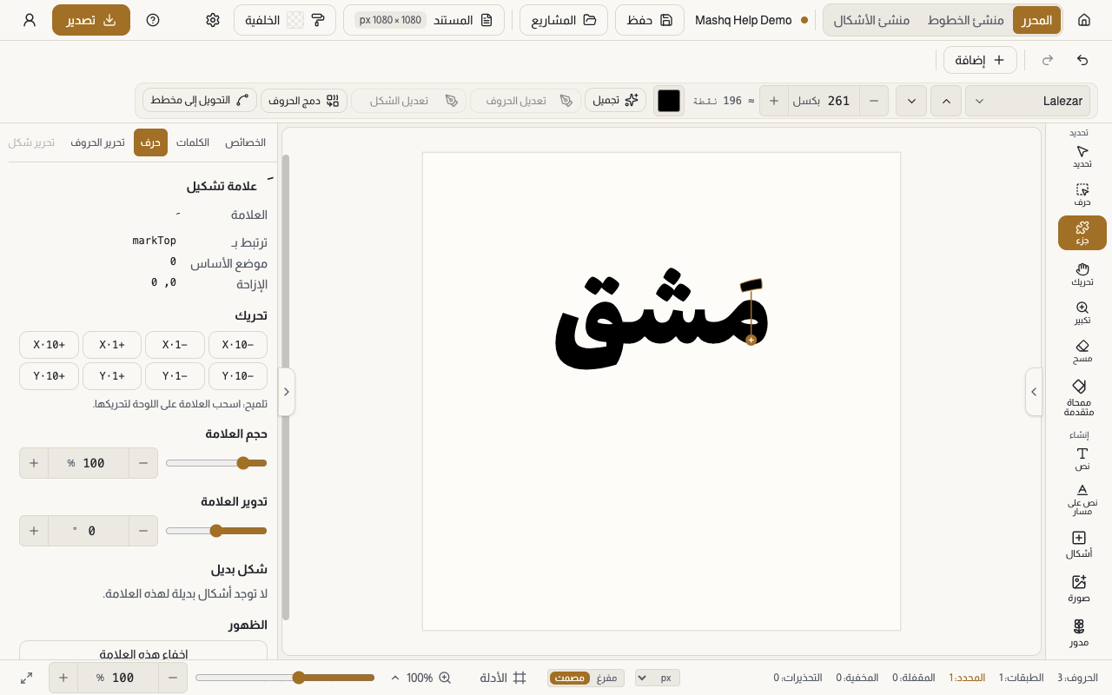The width and height of the screenshot is (1112, 695).
Task: Collapse the left properties panel
Action: pyautogui.click(x=287, y=392)
